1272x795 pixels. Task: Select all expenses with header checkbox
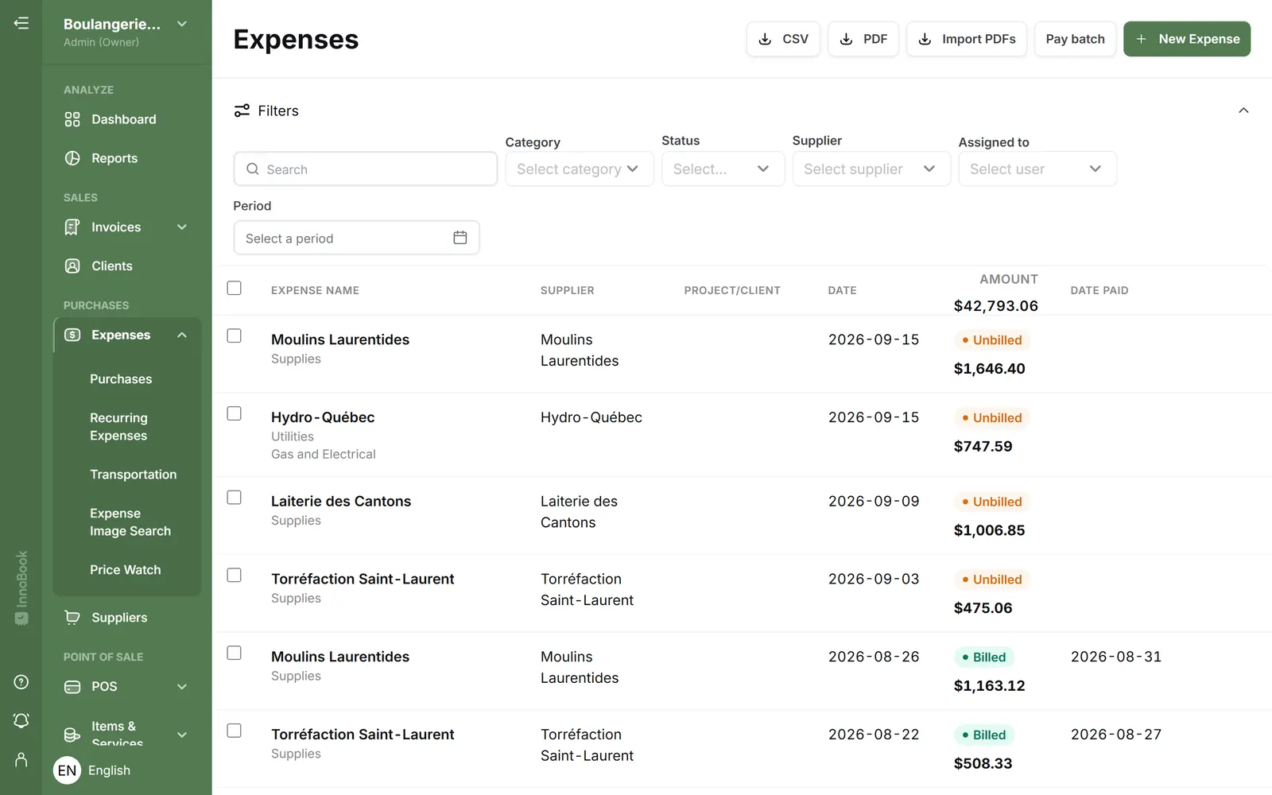click(234, 288)
